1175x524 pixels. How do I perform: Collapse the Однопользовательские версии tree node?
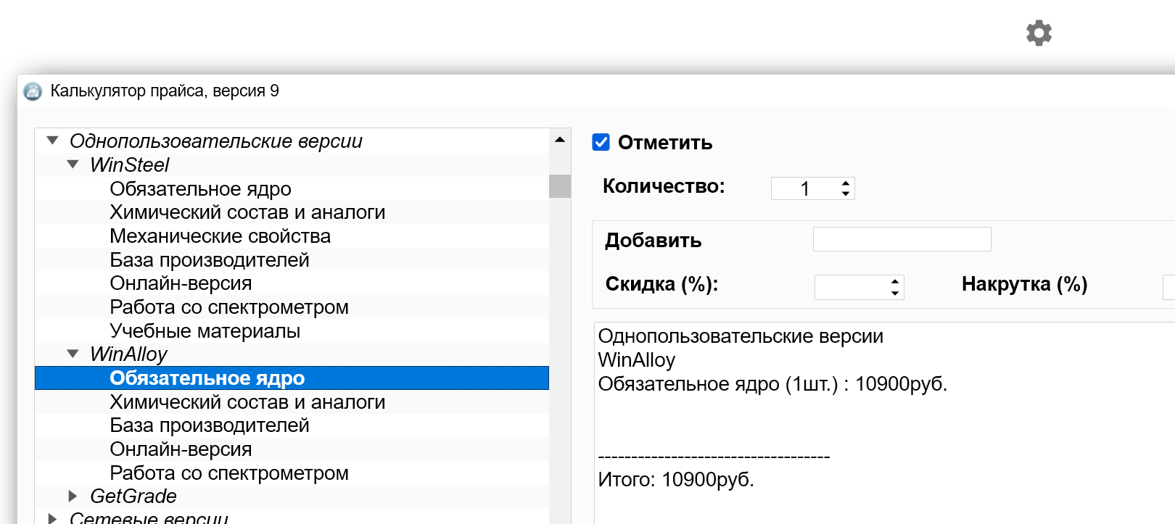52,141
